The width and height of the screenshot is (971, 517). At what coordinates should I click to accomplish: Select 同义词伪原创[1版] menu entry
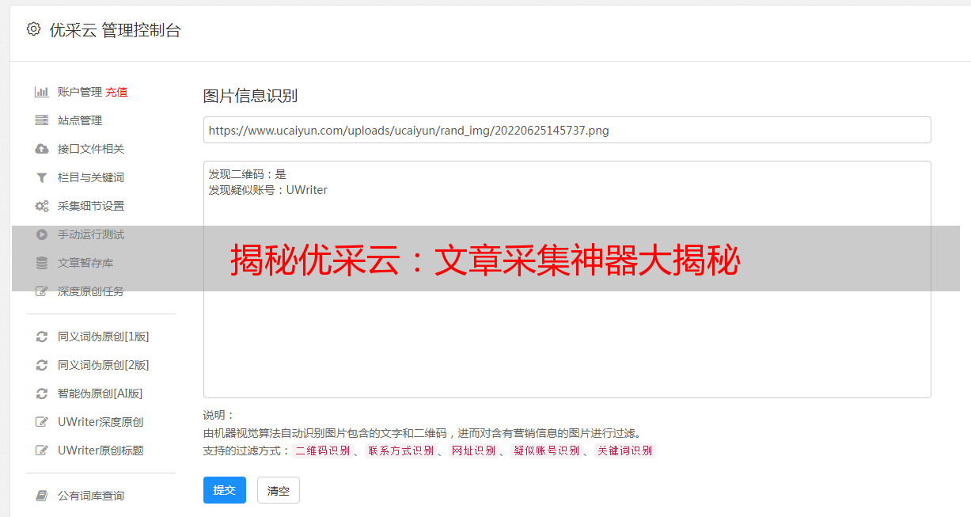pos(104,336)
